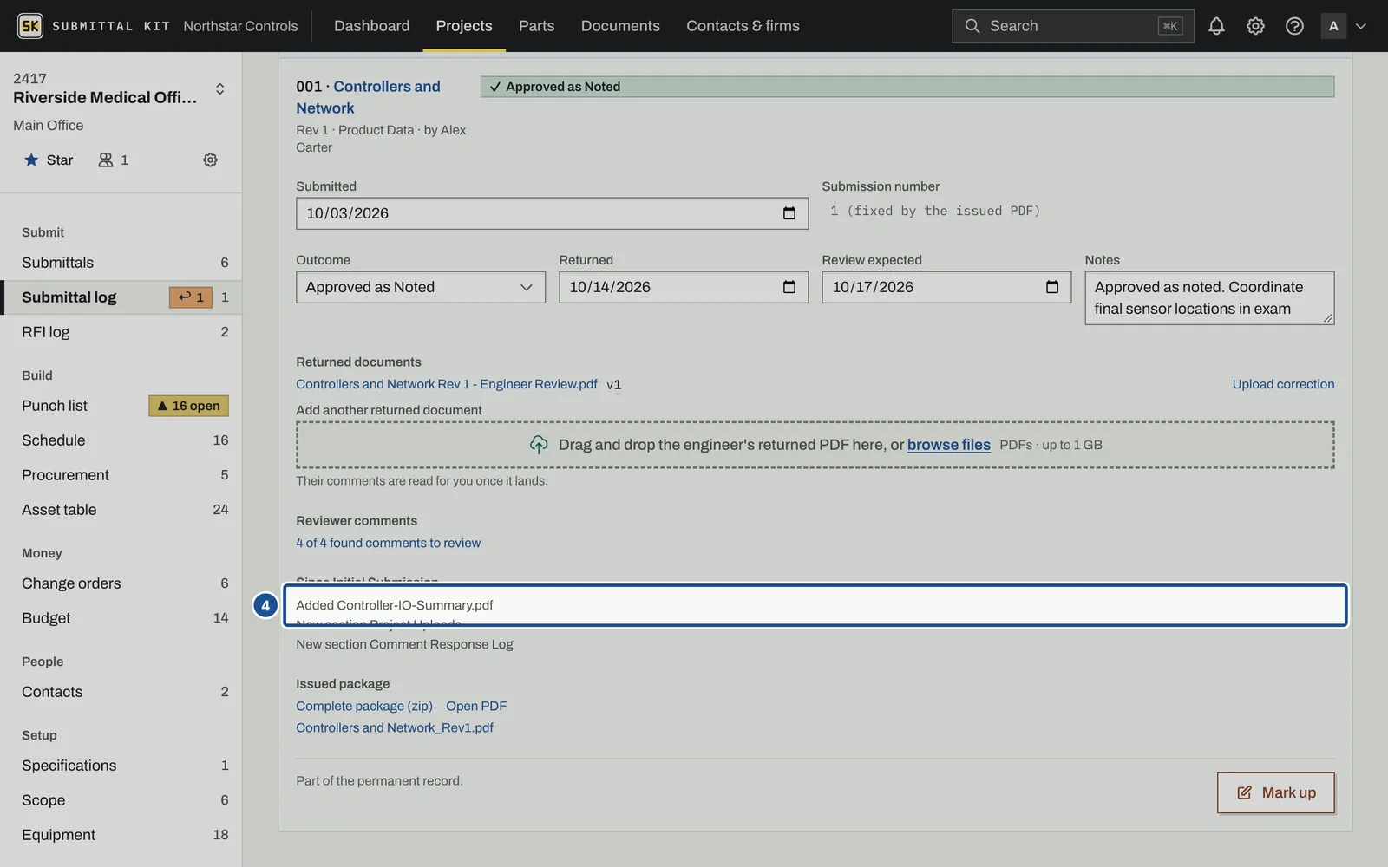Image resolution: width=1388 pixels, height=867 pixels.
Task: Open the notifications bell
Action: coord(1216,26)
